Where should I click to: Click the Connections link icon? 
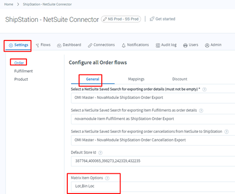90,46
